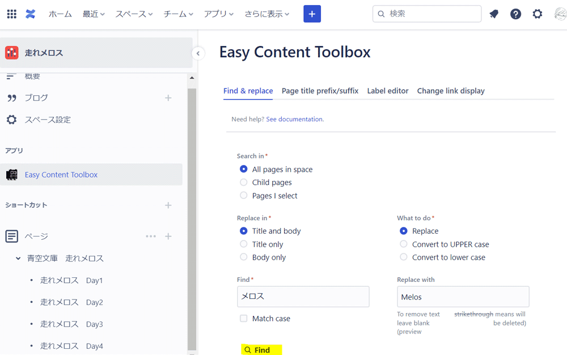Open page 走れメロス Day3

click(x=71, y=324)
